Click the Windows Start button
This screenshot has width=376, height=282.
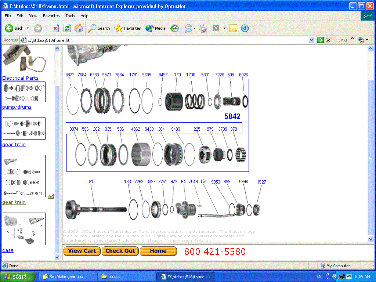click(18, 276)
